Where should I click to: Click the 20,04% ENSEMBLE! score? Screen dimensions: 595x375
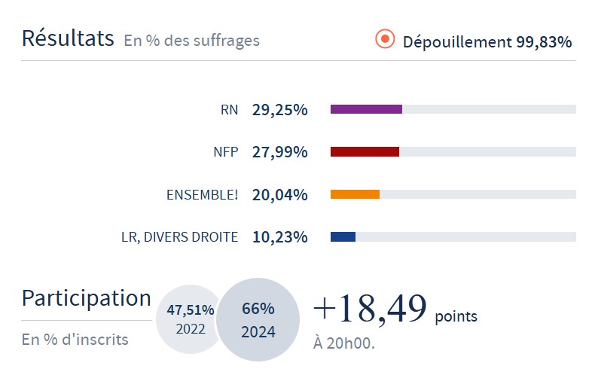pyautogui.click(x=279, y=195)
